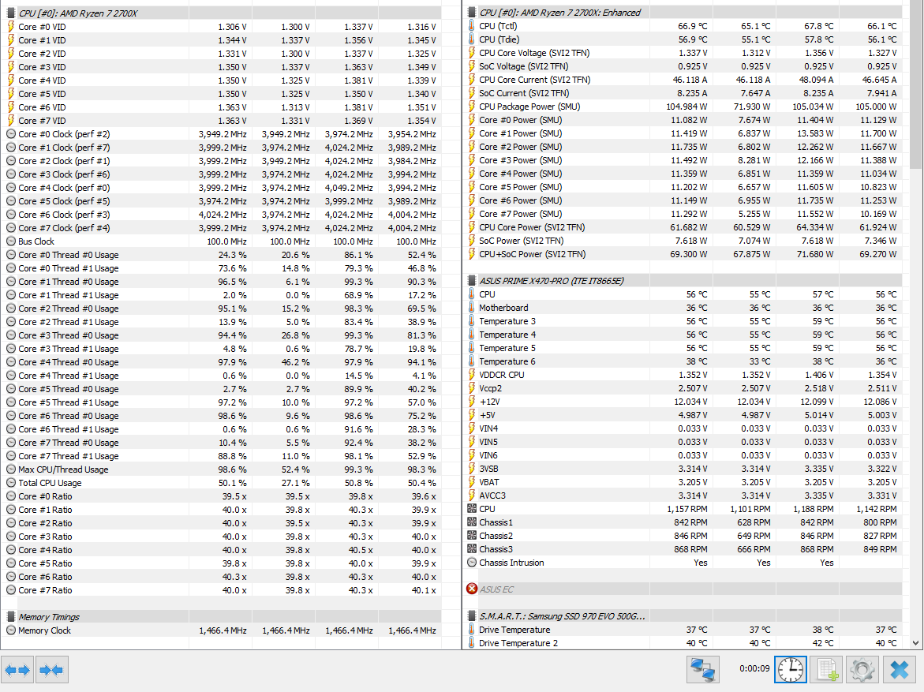Screen dimensions: 924x692
Task: Click circle icon beside Core #4 Ratio
Action: coord(10,550)
